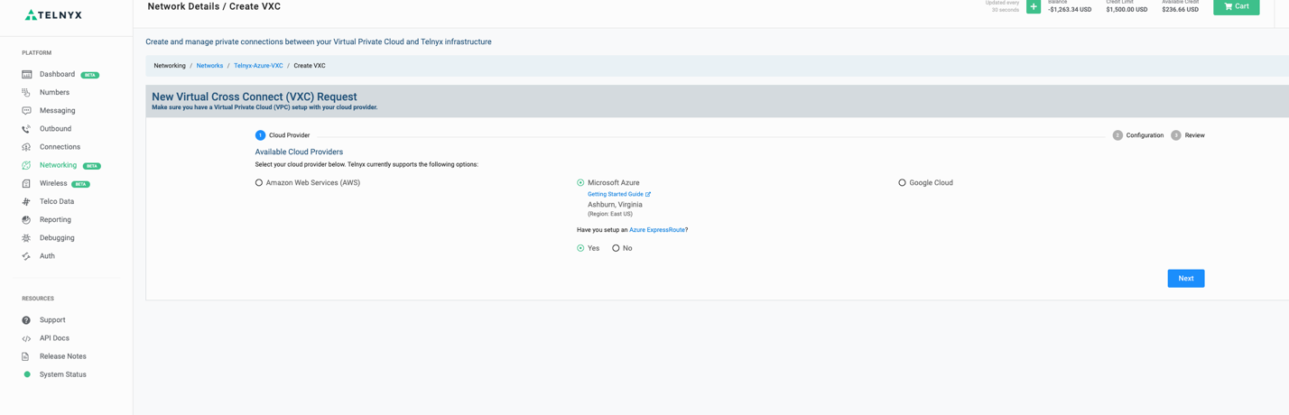Image resolution: width=1289 pixels, height=415 pixels.
Task: Click the Next button
Action: pyautogui.click(x=1185, y=279)
